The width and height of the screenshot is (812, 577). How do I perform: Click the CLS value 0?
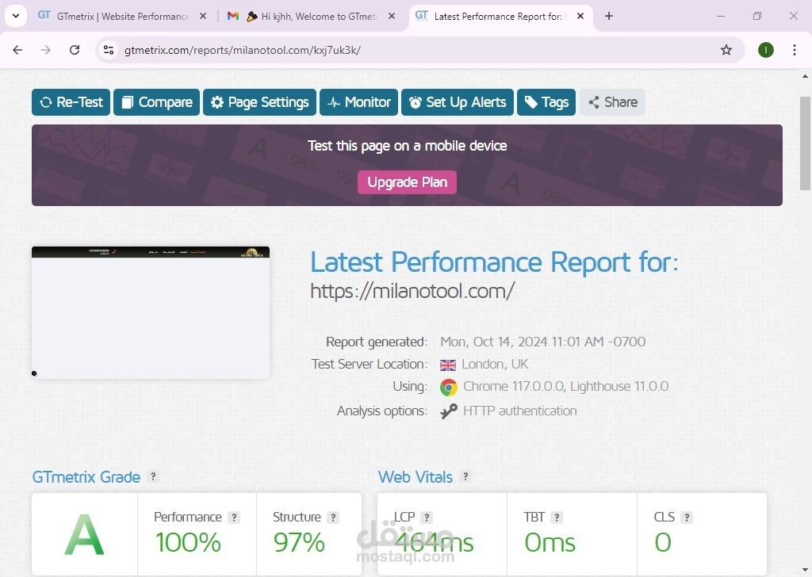tap(663, 542)
